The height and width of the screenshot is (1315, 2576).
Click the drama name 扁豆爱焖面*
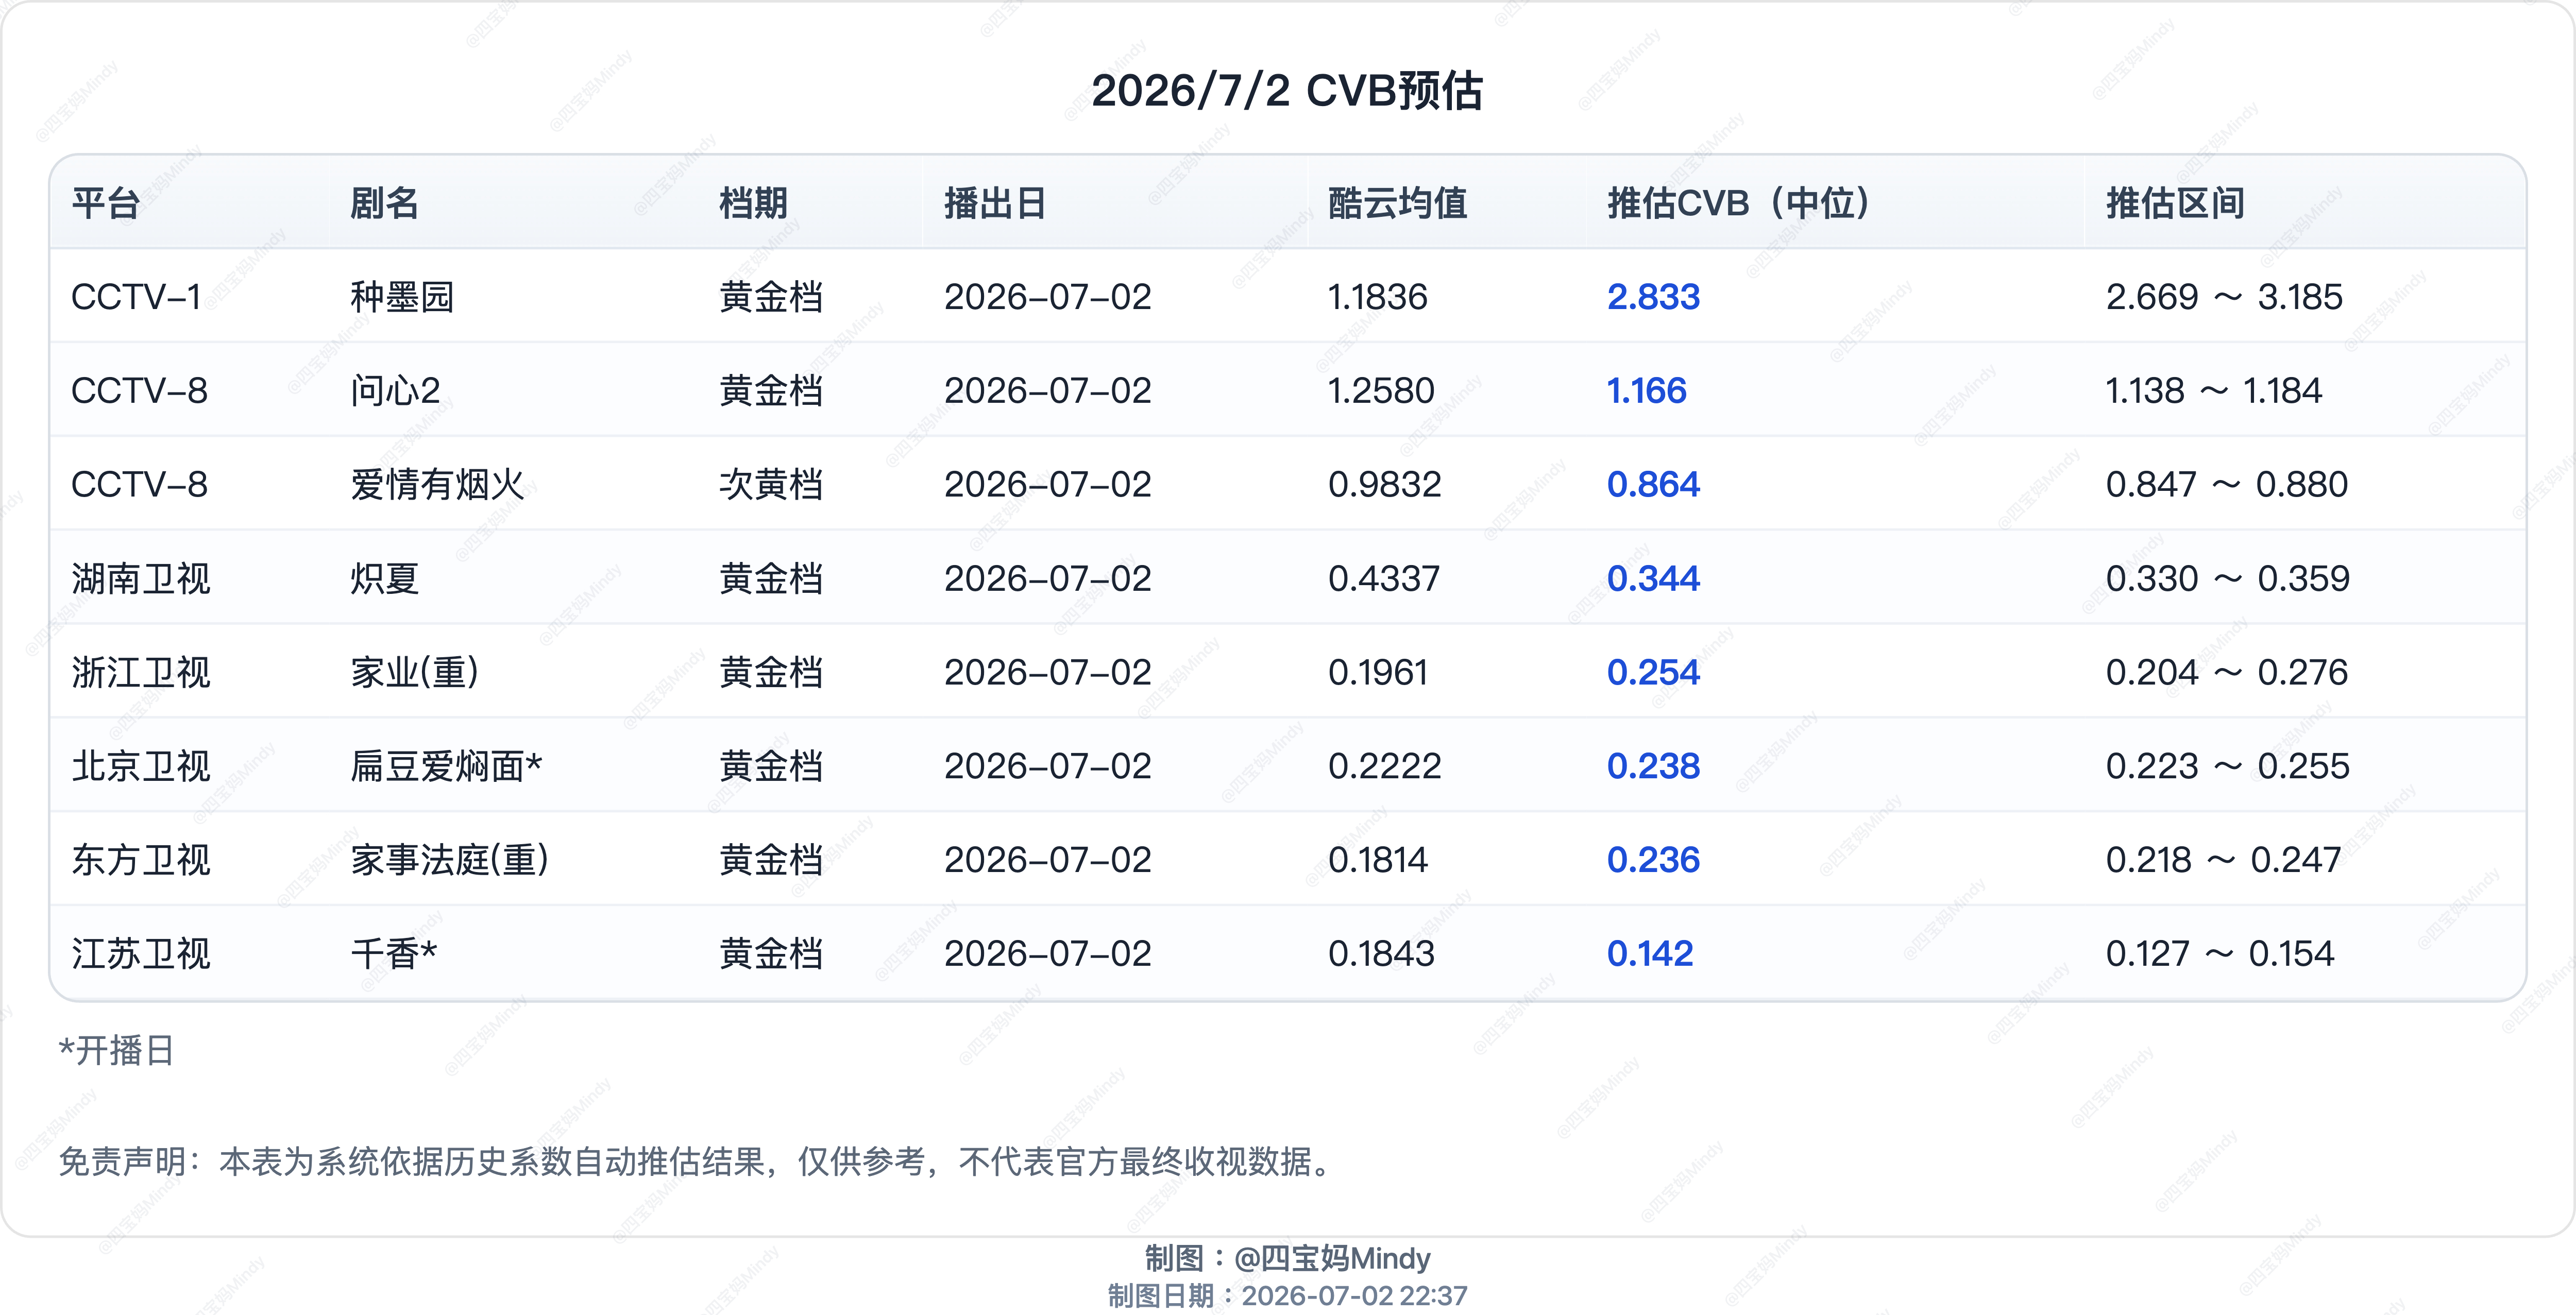[x=446, y=767]
